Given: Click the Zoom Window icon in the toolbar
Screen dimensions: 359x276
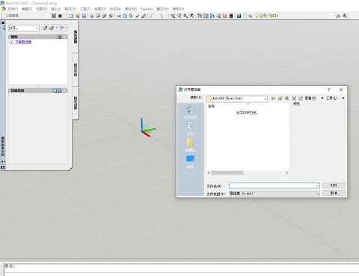Looking at the screenshot, I should [185, 16].
